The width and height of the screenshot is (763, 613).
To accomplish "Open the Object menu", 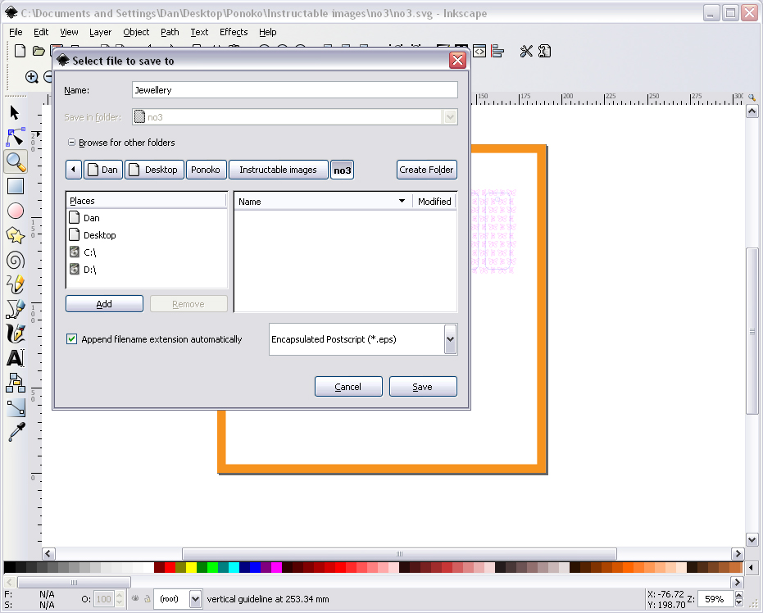I will point(136,32).
